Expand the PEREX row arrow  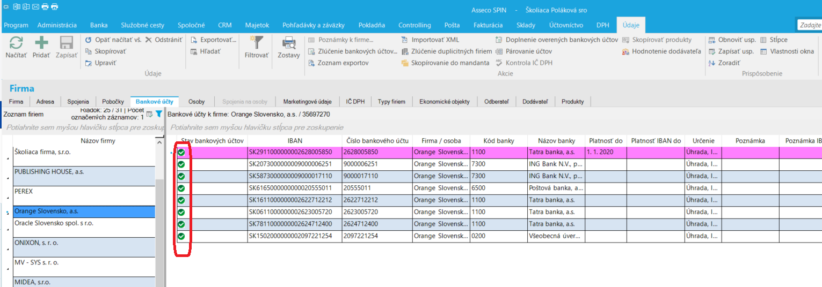click(8, 199)
